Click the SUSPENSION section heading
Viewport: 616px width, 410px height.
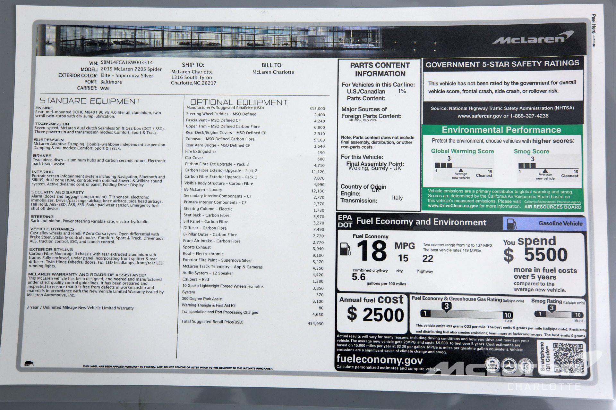49,140
